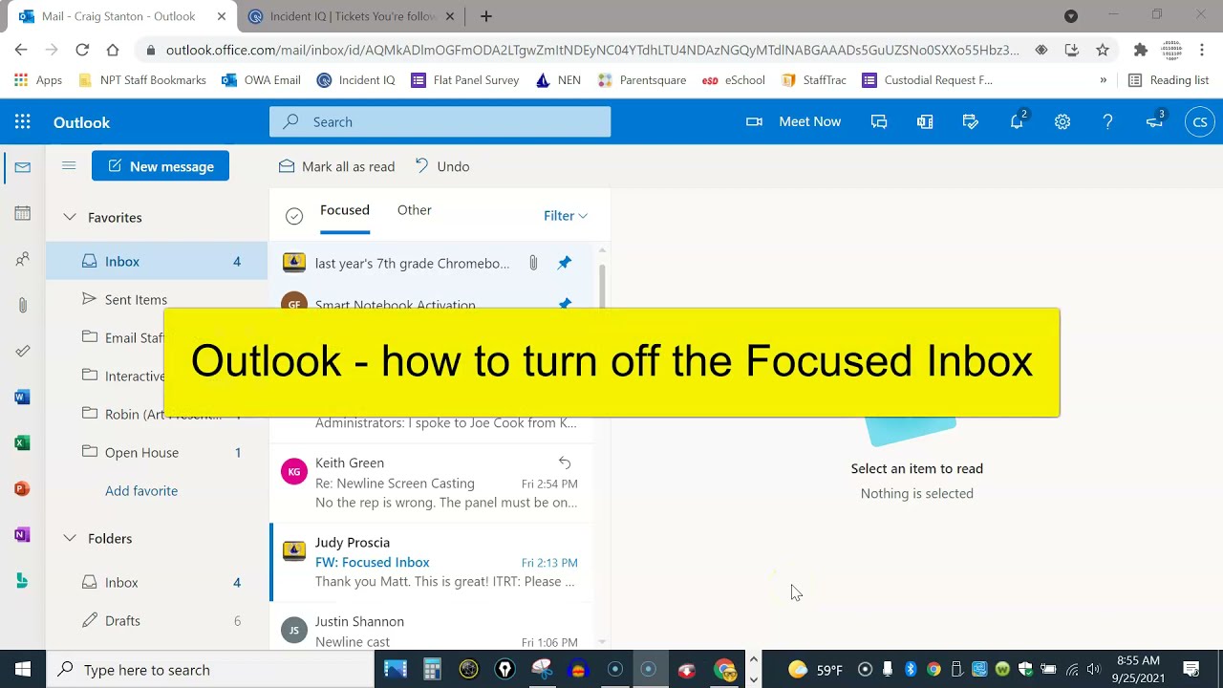Open Chrome tab search dropdown arrow
Image resolution: width=1223 pixels, height=688 pixels.
(x=1071, y=16)
